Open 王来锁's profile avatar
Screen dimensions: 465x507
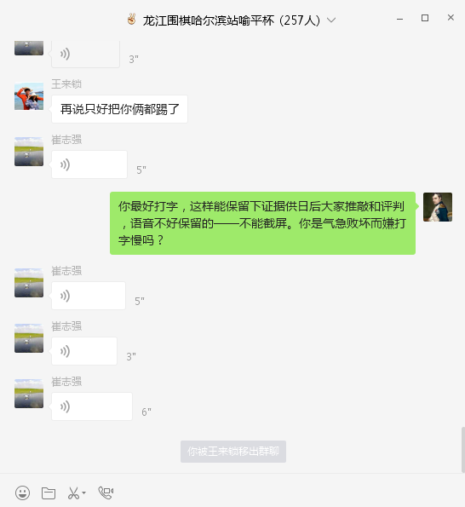tap(29, 96)
